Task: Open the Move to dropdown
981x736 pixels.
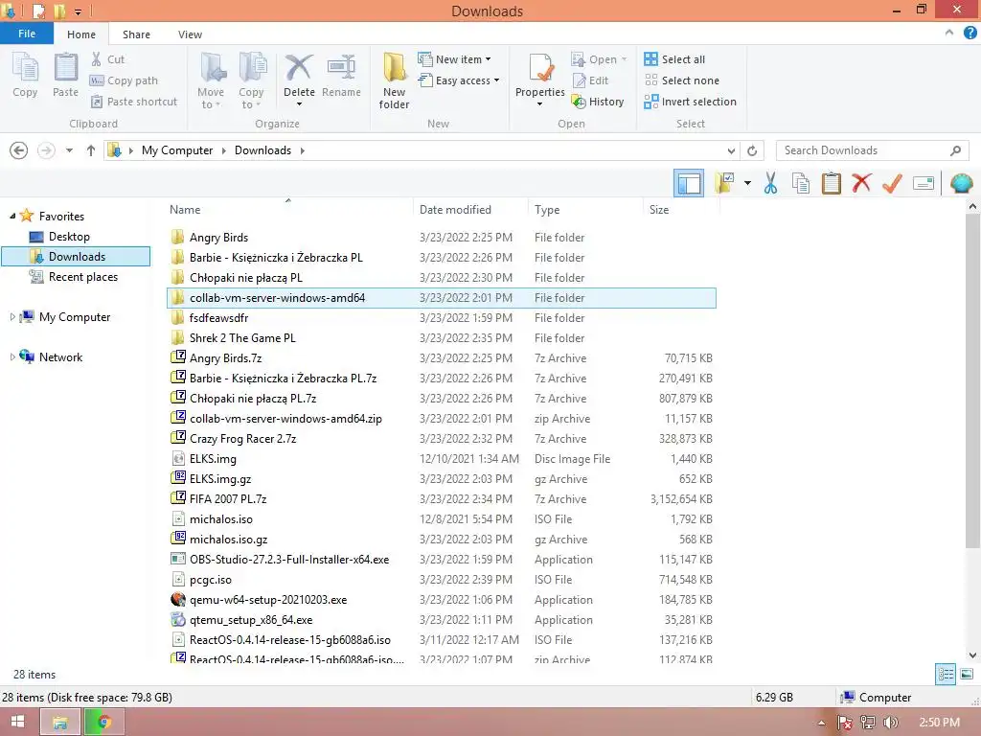Action: [x=211, y=80]
